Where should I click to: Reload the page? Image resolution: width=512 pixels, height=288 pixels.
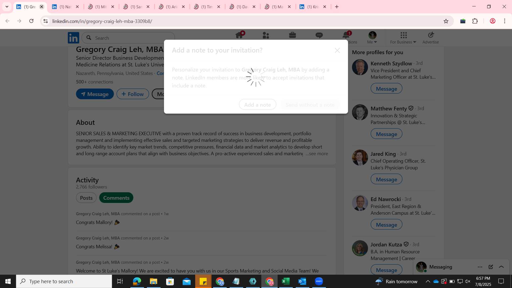click(31, 21)
